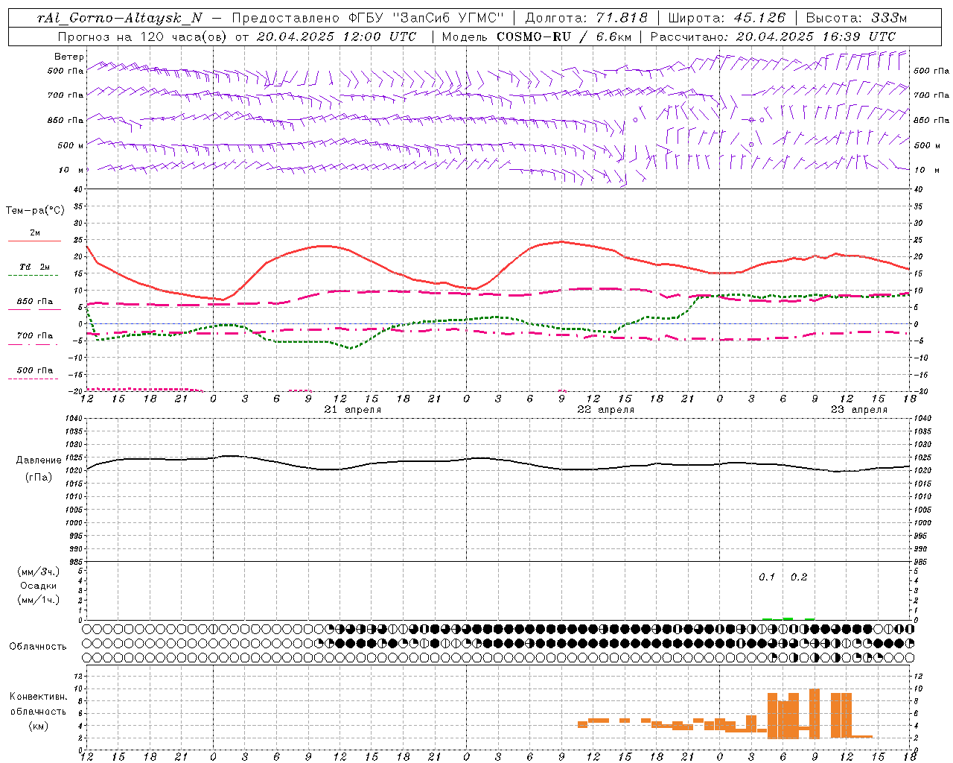Image resolution: width=953 pixels, height=763 pixels.
Task: Click the Осадки panel label
Action: click(x=38, y=586)
